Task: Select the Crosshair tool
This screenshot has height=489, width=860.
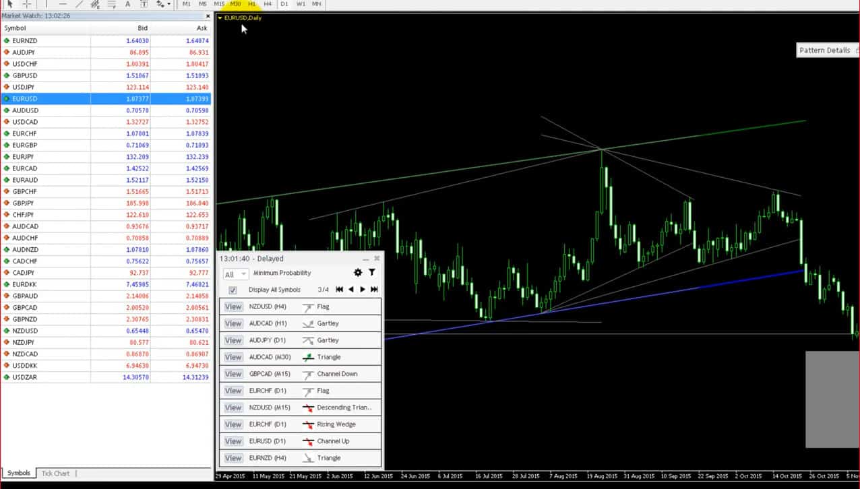Action: [26, 4]
